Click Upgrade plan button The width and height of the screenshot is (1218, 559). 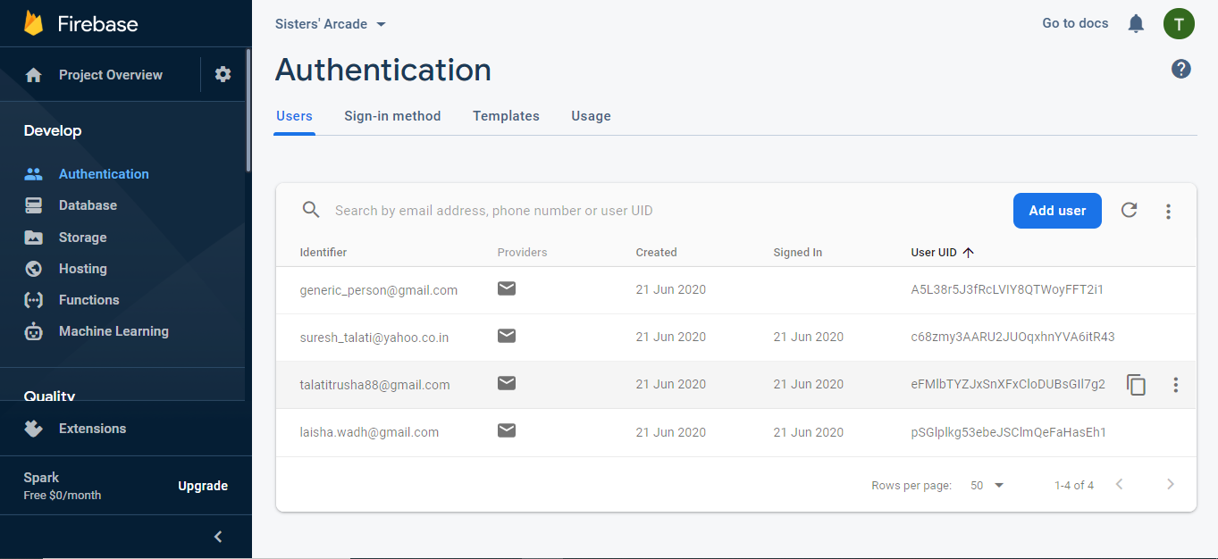tap(203, 486)
